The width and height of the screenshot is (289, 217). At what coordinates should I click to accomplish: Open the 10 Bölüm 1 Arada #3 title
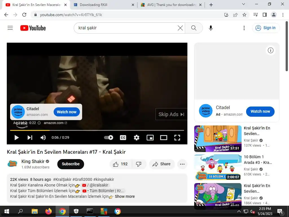click(258, 160)
